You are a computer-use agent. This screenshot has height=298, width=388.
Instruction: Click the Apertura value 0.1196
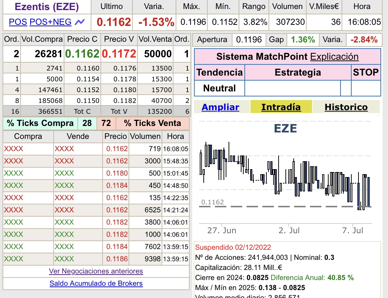(249, 40)
